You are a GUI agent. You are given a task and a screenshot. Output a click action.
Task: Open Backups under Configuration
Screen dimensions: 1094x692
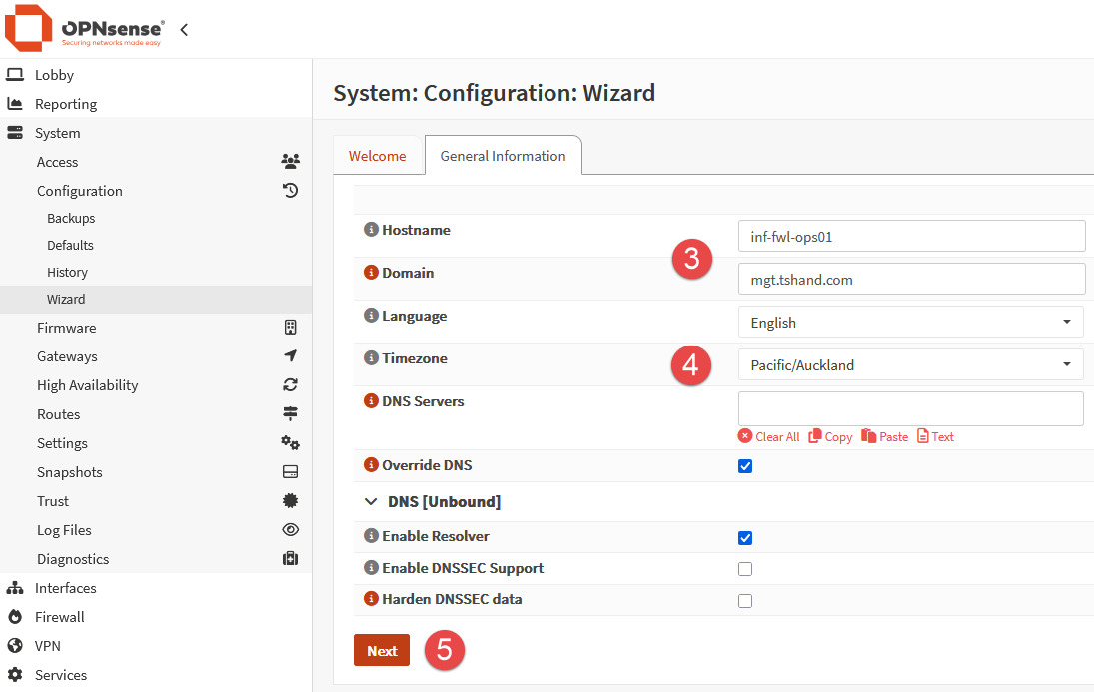(71, 218)
